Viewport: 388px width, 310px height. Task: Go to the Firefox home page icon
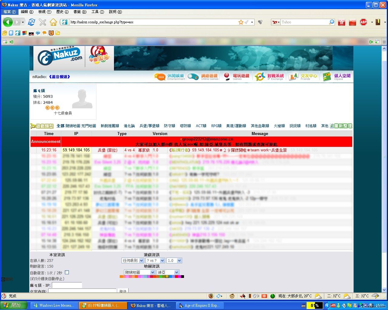pyautogui.click(x=53, y=22)
